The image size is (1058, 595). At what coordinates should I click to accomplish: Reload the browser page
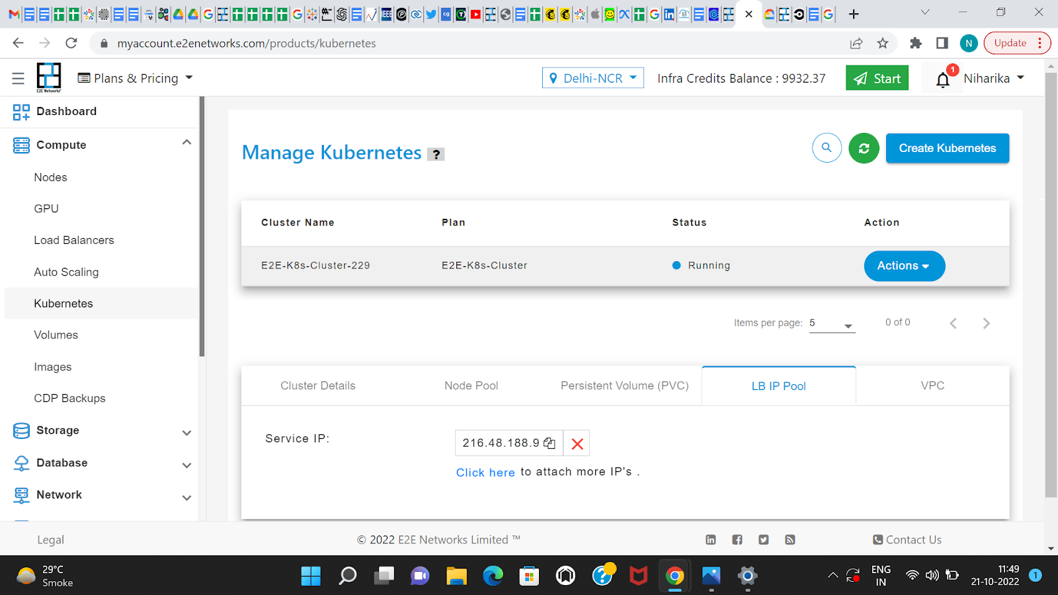pos(71,43)
